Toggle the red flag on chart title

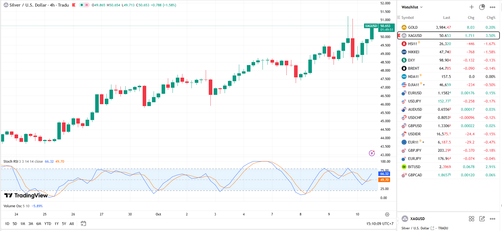click(74, 5)
